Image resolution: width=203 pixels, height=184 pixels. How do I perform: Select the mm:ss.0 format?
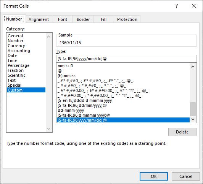tap(123, 66)
